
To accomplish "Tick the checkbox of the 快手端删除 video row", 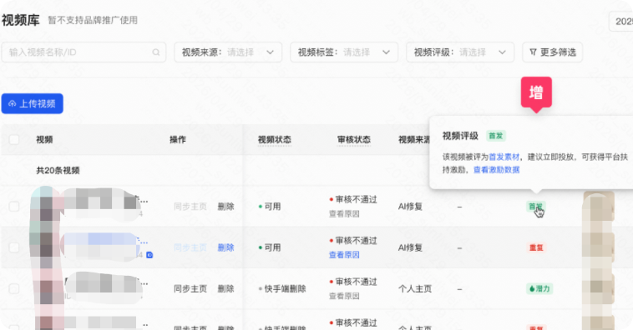I will coord(14,288).
